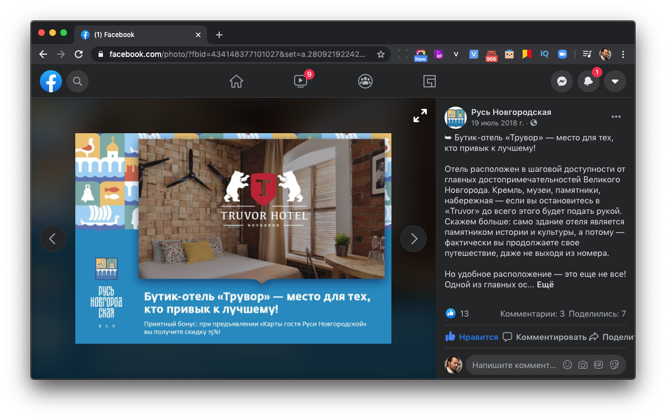This screenshot has width=666, height=420.
Task: Enter fullscreen with the expand arrows icon
Action: 420,116
